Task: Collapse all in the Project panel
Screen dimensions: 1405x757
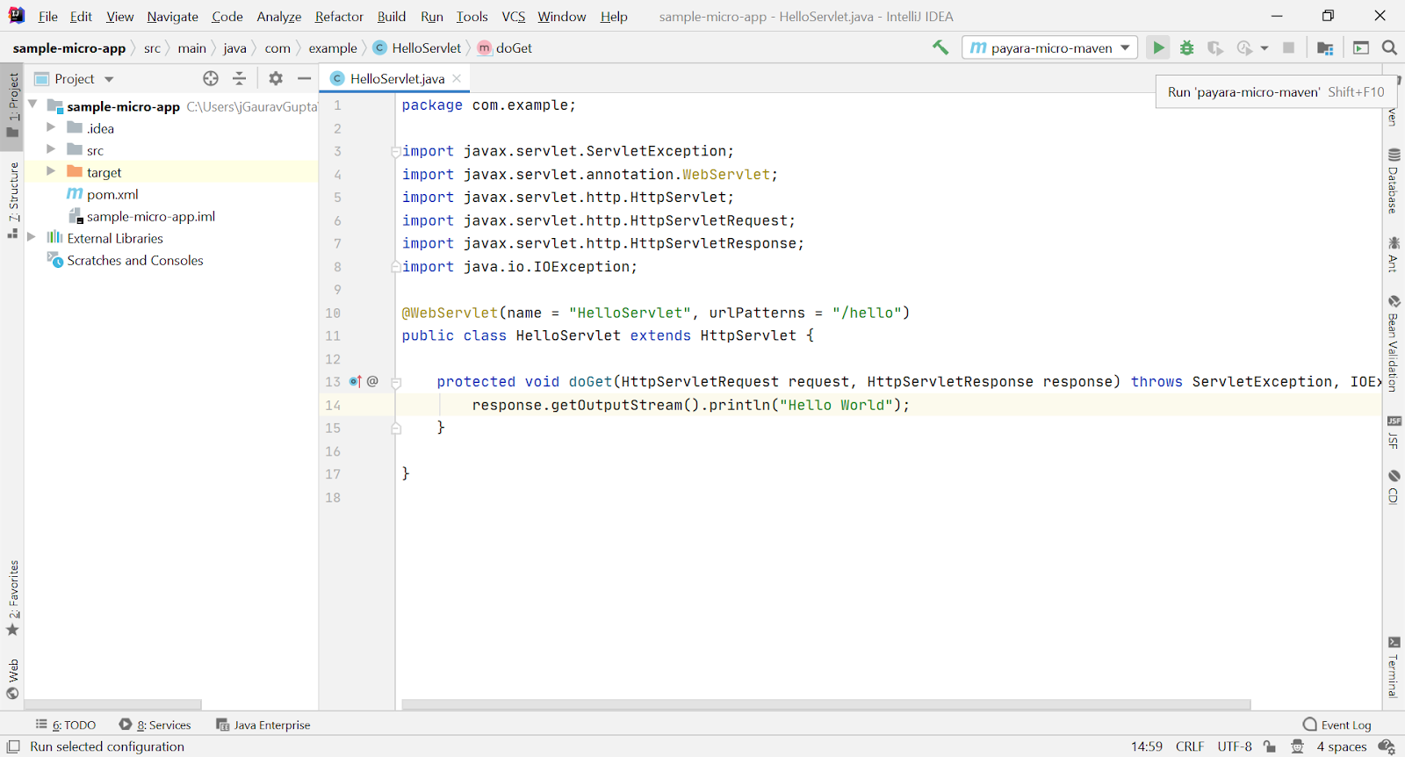Action: tap(239, 78)
